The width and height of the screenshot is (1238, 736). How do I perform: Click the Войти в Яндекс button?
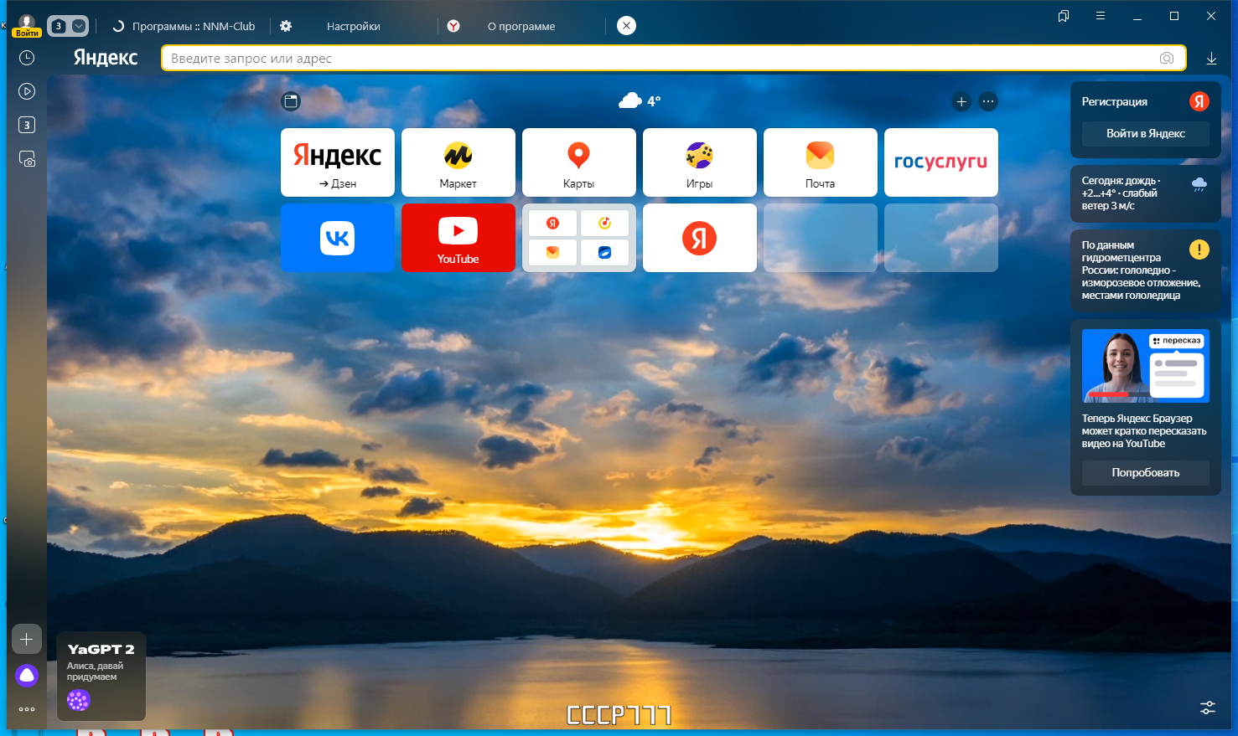[x=1145, y=134]
